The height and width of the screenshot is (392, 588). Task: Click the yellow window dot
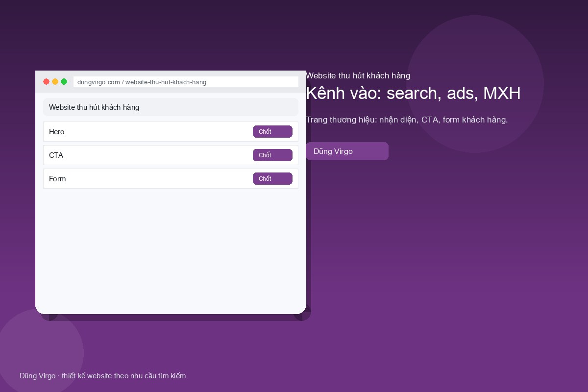55,82
